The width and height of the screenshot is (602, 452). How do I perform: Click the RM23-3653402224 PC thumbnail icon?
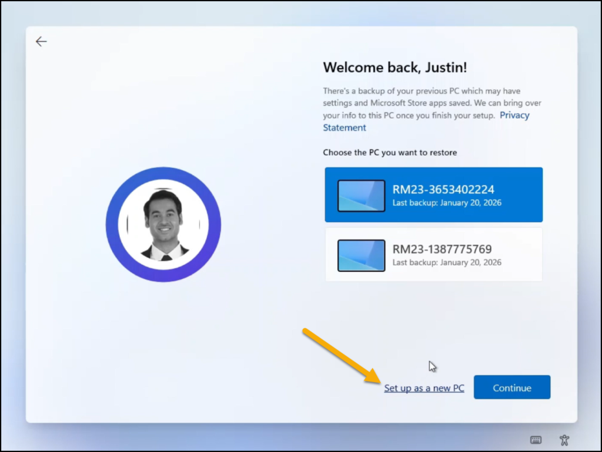click(361, 195)
